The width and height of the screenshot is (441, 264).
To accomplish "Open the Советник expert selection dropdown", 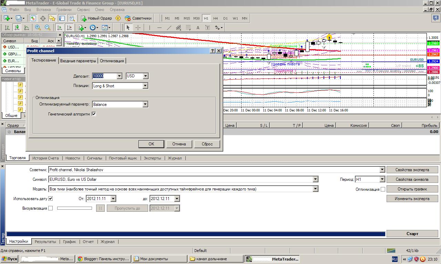I will [x=382, y=169].
